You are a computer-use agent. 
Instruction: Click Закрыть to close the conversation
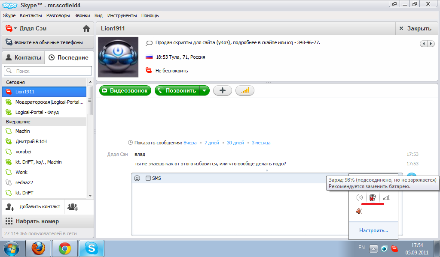tap(416, 29)
